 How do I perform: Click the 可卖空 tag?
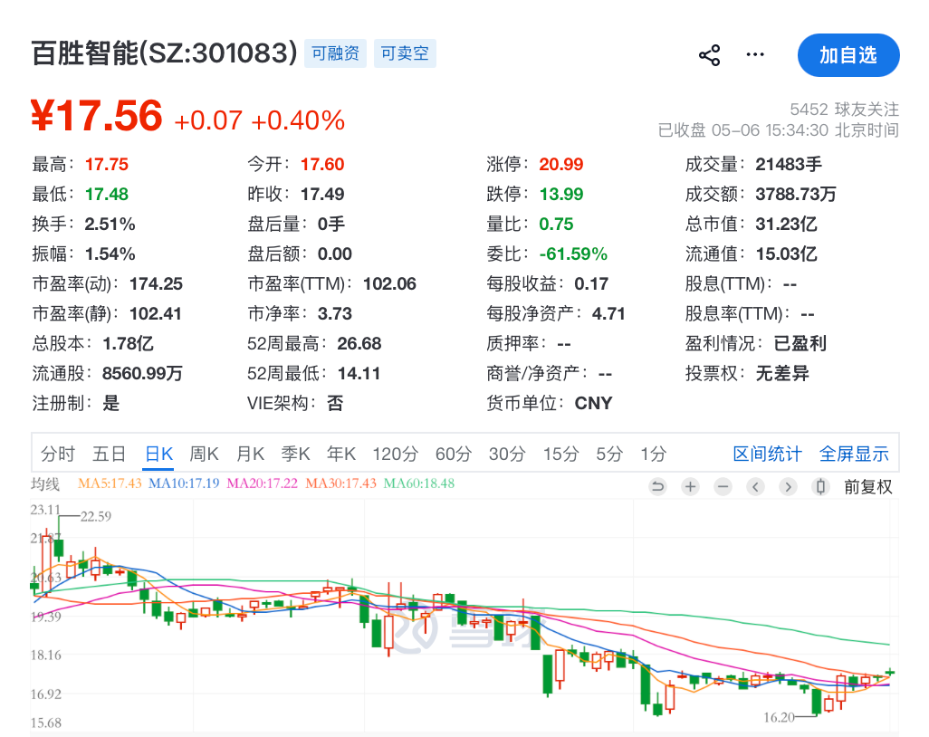pyautogui.click(x=405, y=53)
